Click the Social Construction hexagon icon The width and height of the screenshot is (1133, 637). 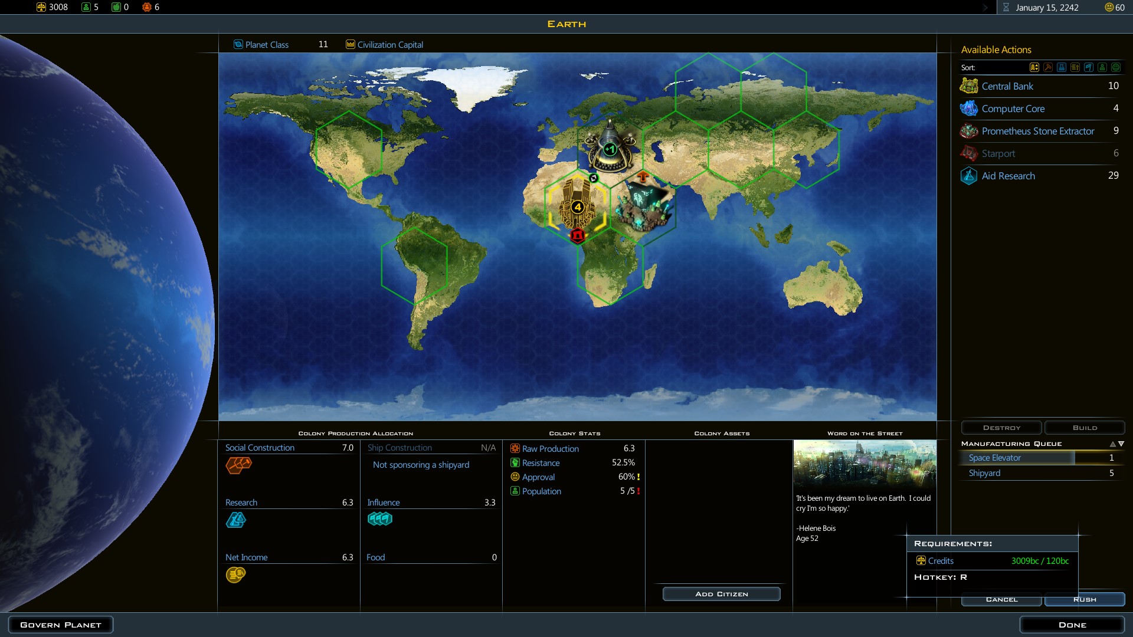click(238, 465)
